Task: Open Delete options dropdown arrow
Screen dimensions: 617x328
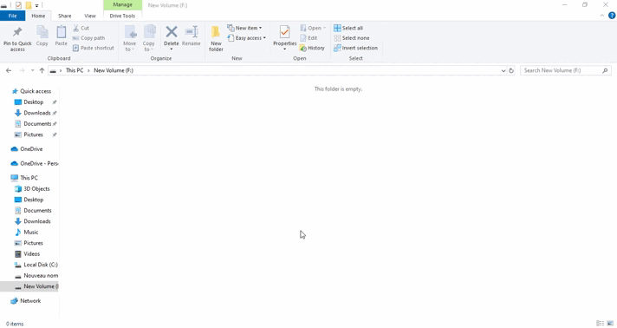Action: point(172,49)
